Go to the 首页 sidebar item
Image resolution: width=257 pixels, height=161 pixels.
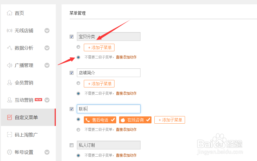coord(19,13)
